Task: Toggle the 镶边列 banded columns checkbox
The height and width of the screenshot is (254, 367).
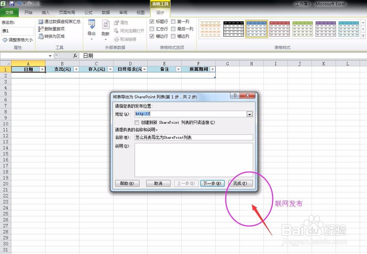Action: [x=173, y=36]
